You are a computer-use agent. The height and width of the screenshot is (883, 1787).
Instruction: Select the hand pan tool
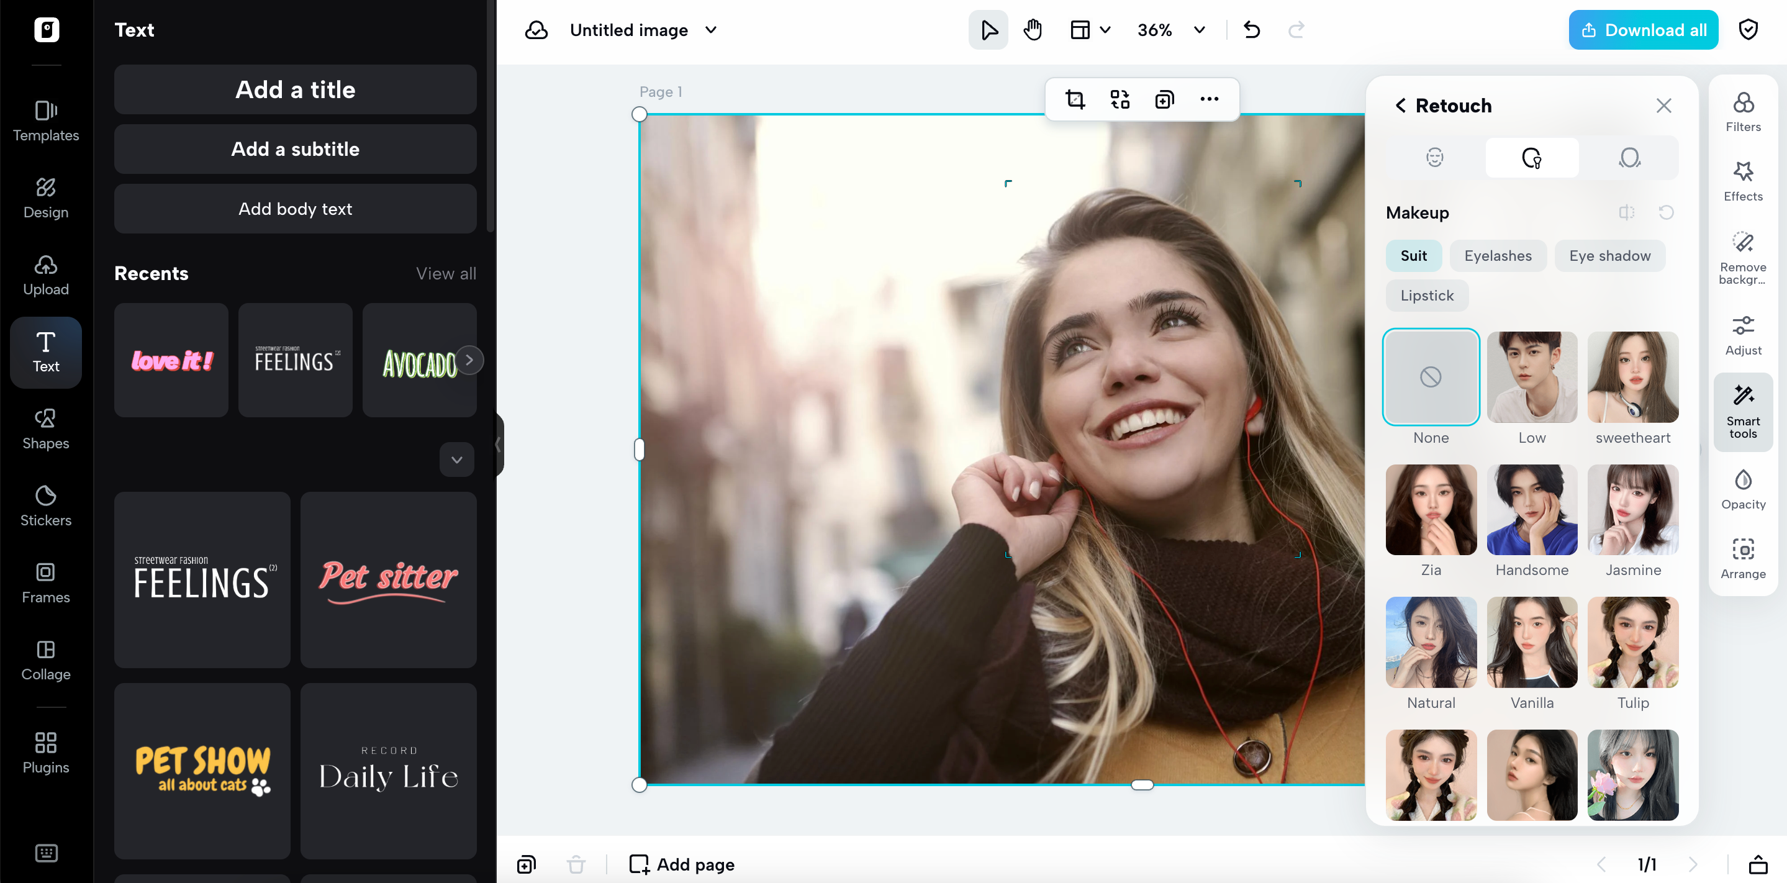pos(1032,30)
